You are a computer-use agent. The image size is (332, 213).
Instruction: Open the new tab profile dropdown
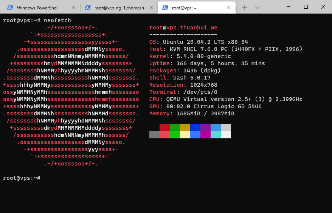[x=258, y=8]
